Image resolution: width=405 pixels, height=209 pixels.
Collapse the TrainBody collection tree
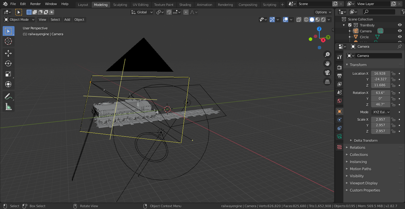click(344, 25)
